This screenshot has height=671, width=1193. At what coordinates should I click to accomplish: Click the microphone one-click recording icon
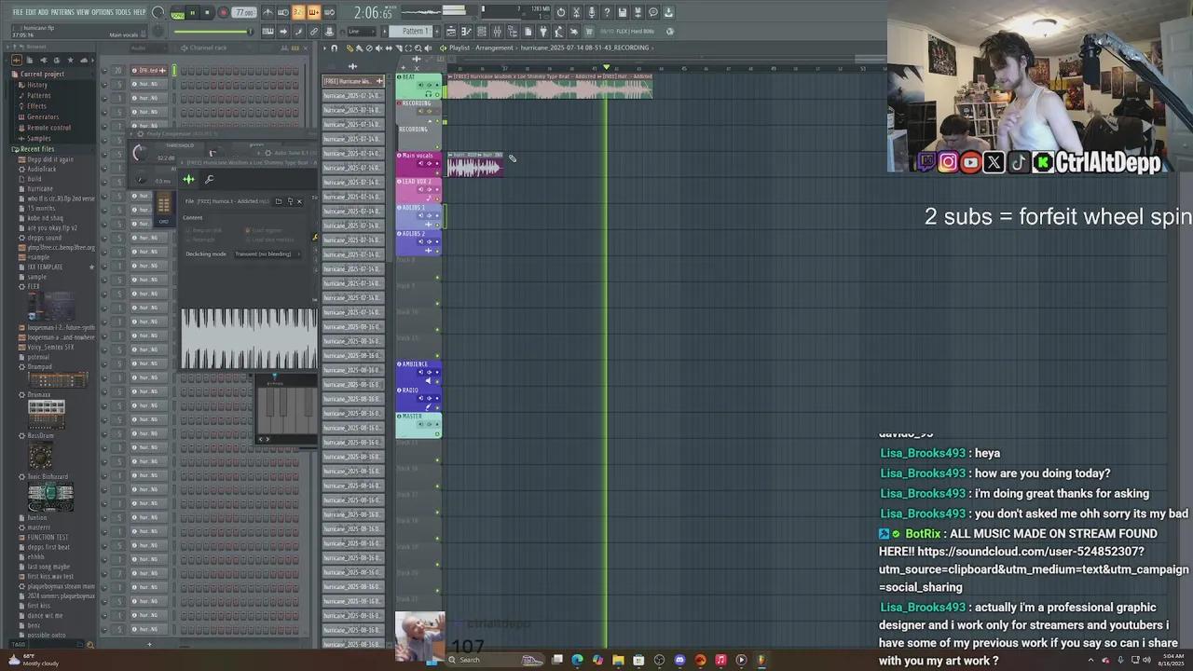[591, 12]
